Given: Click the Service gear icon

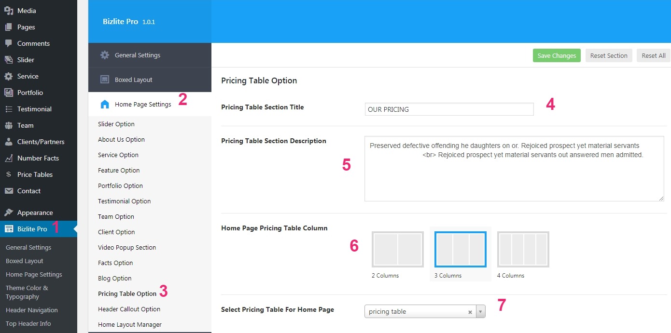Looking at the screenshot, I should [x=9, y=76].
